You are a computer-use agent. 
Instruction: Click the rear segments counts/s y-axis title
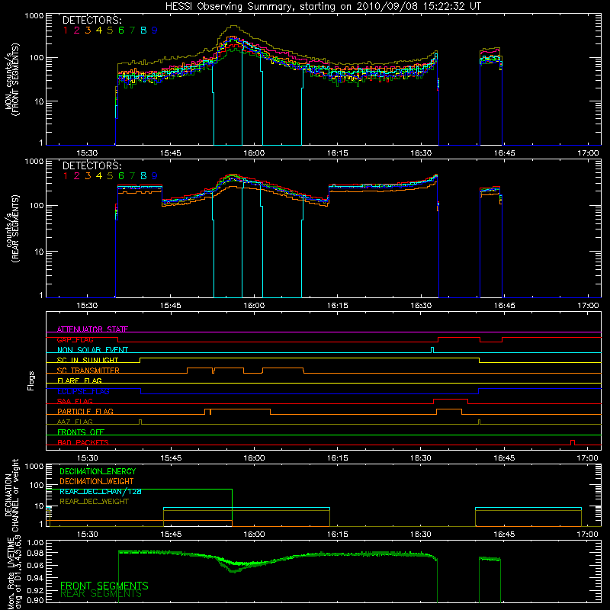(x=11, y=229)
